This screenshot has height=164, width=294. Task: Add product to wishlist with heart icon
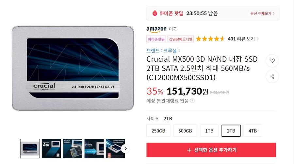point(272,61)
